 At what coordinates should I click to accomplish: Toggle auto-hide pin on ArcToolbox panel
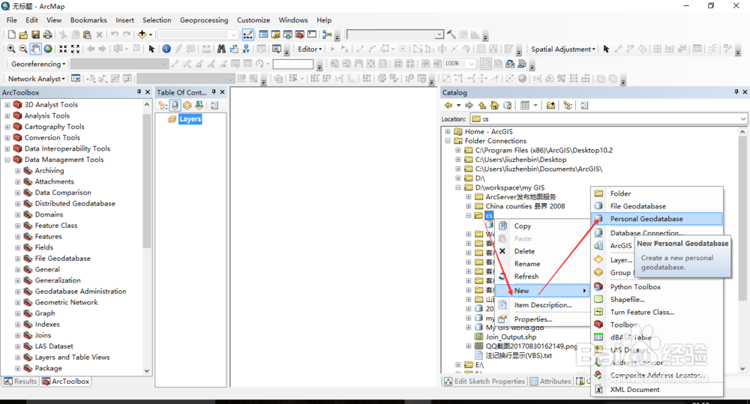tap(139, 91)
